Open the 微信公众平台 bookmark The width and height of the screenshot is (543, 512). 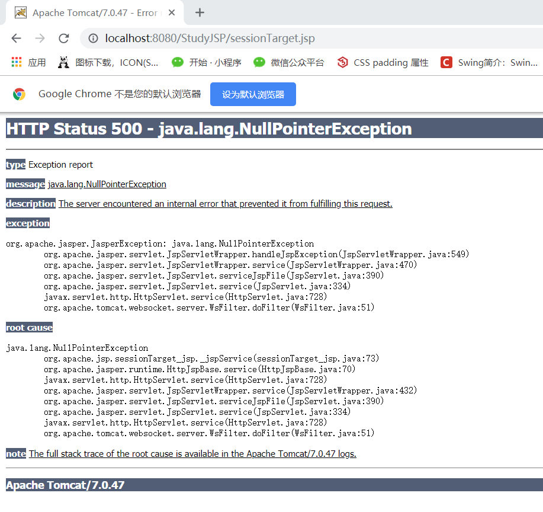click(x=289, y=62)
